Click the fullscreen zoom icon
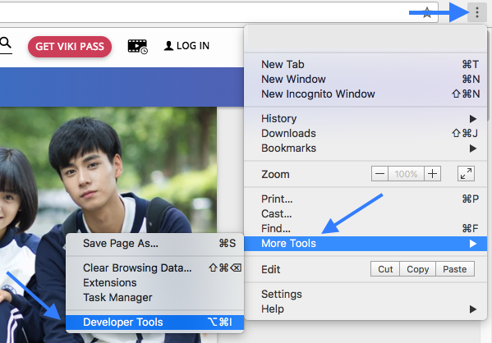 click(x=466, y=174)
